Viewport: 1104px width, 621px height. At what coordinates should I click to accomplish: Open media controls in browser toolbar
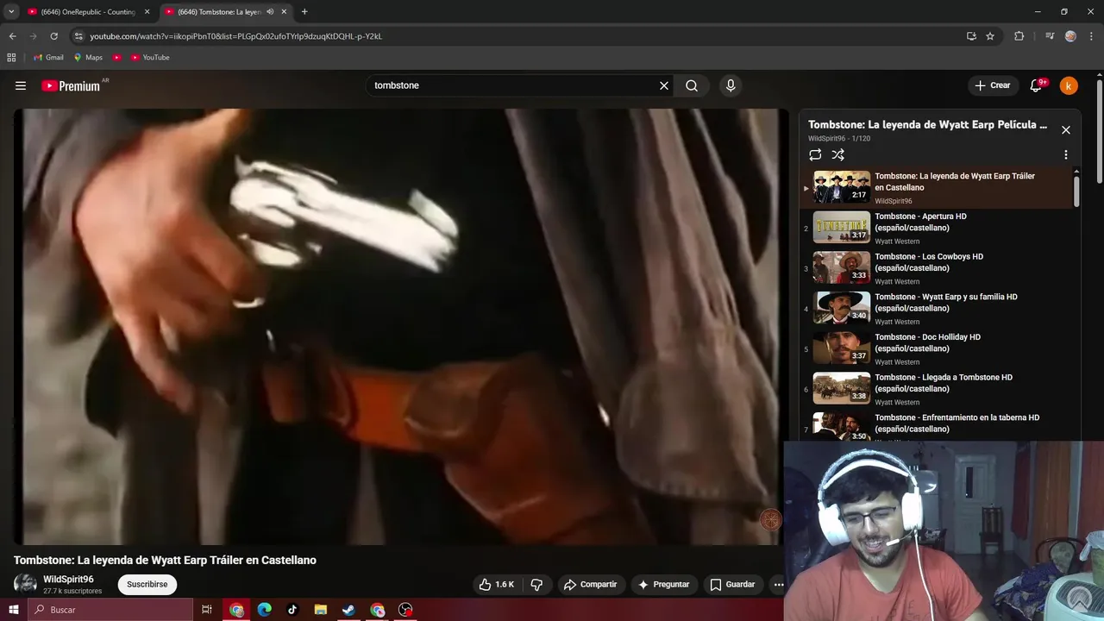1049,36
